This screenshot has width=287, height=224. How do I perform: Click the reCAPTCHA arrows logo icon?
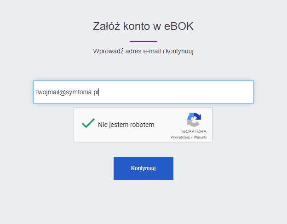click(194, 120)
